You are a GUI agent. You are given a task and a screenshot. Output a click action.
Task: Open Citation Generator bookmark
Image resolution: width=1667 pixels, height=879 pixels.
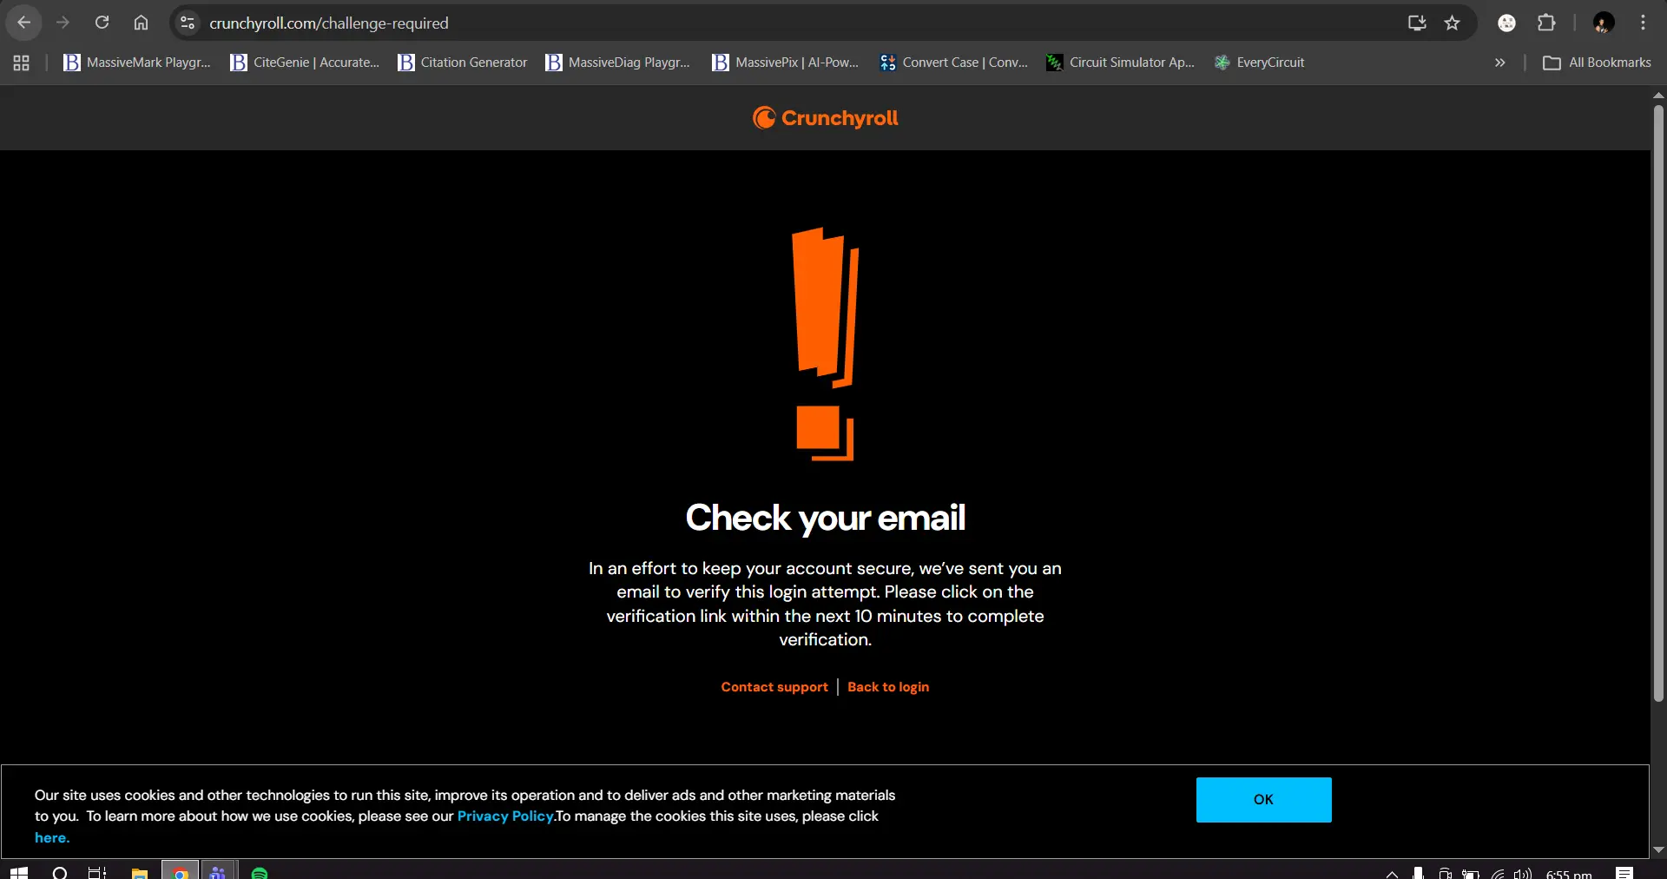463,63
